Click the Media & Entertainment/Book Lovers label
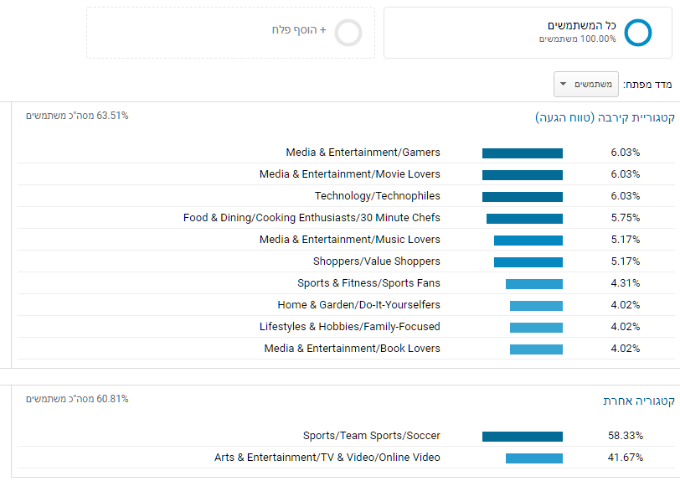Image resolution: width=680 pixels, height=502 pixels. 352,349
